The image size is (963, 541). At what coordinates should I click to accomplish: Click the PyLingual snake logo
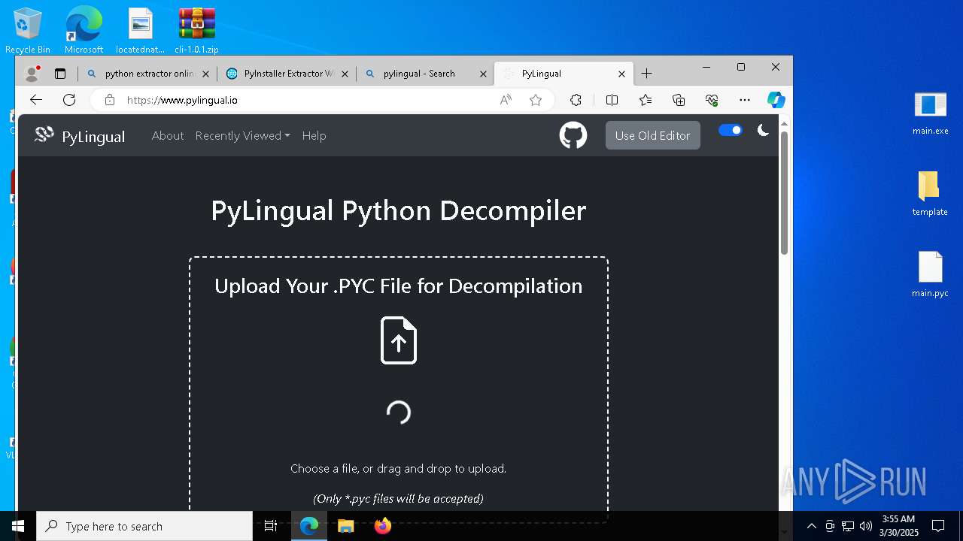tap(44, 134)
